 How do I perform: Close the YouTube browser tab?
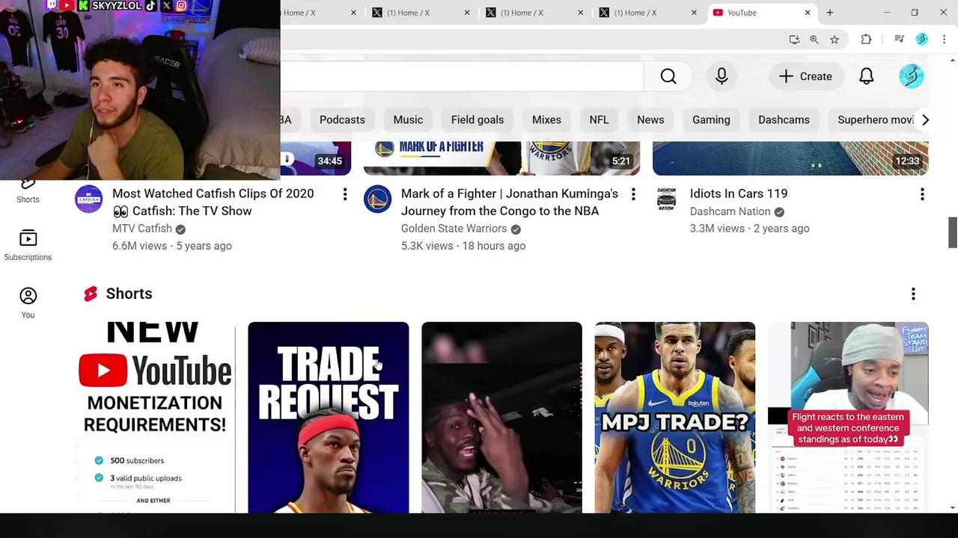click(x=808, y=13)
